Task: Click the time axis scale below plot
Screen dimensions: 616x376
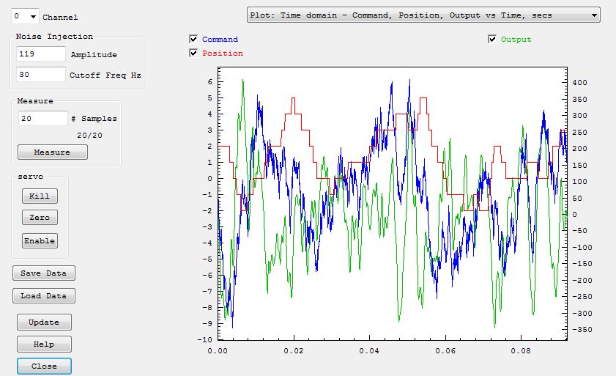Action: tap(392, 350)
